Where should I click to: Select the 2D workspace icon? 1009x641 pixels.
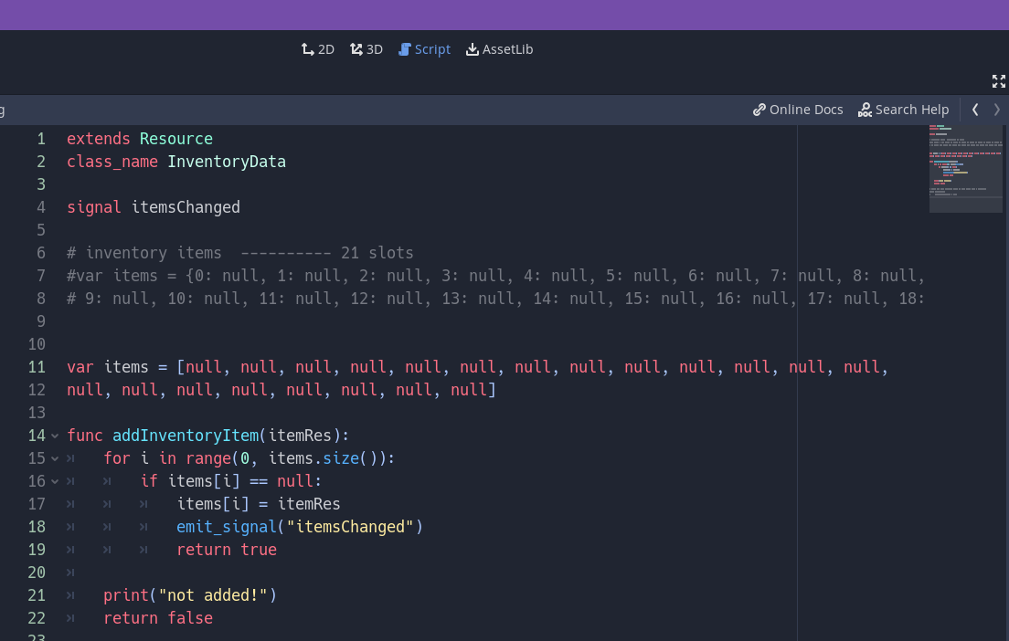click(x=305, y=48)
